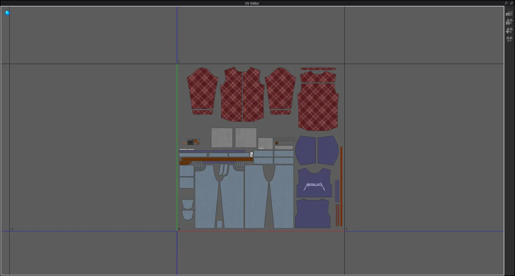
Task: Select the garment move arrows UV tool
Action: 509,31
